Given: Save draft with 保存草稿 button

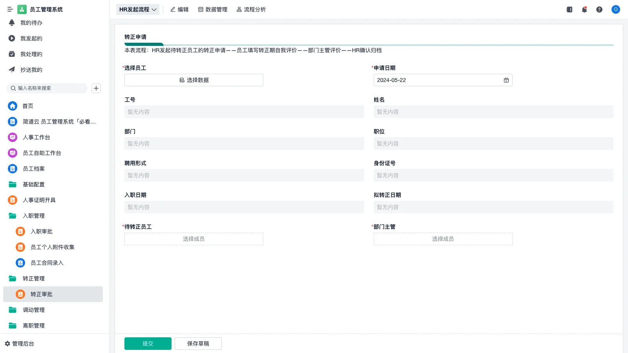Looking at the screenshot, I should pos(198,343).
